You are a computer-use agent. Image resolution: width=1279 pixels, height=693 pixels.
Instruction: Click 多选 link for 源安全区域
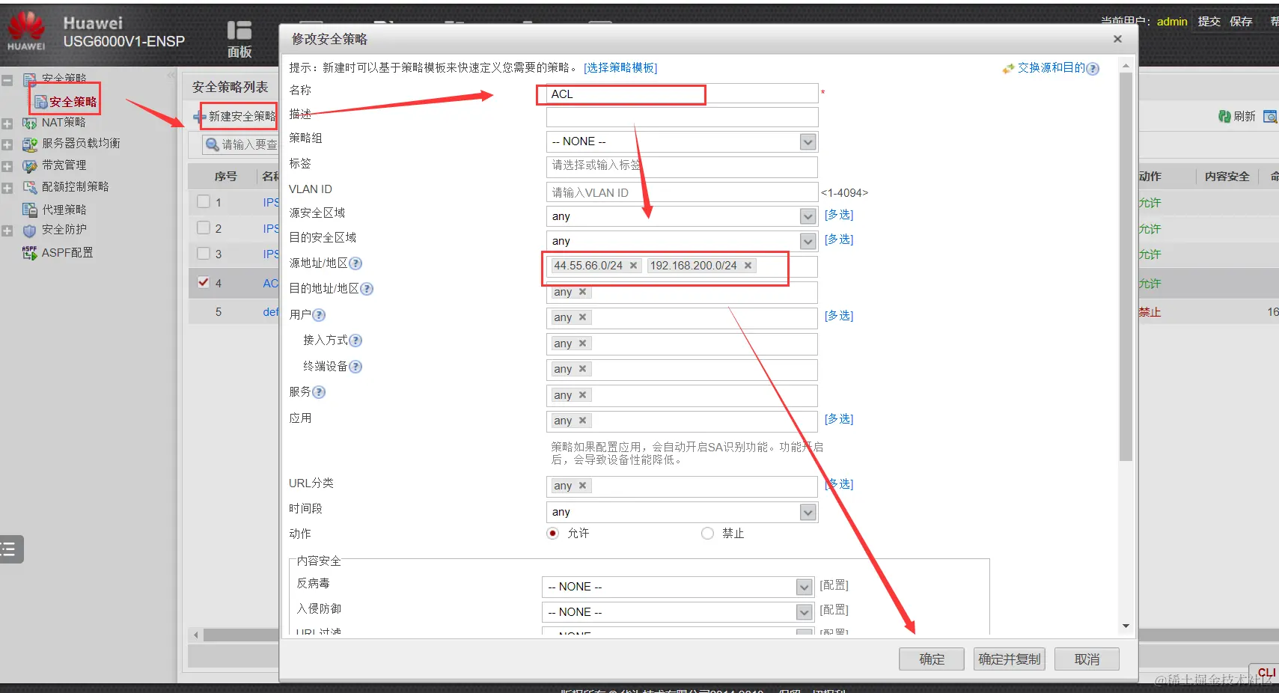pyautogui.click(x=839, y=215)
